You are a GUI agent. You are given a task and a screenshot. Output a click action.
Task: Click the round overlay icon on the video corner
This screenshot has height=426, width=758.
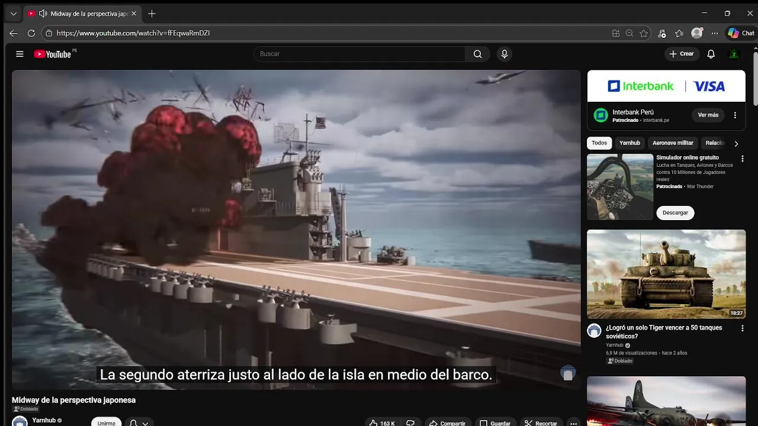click(568, 373)
